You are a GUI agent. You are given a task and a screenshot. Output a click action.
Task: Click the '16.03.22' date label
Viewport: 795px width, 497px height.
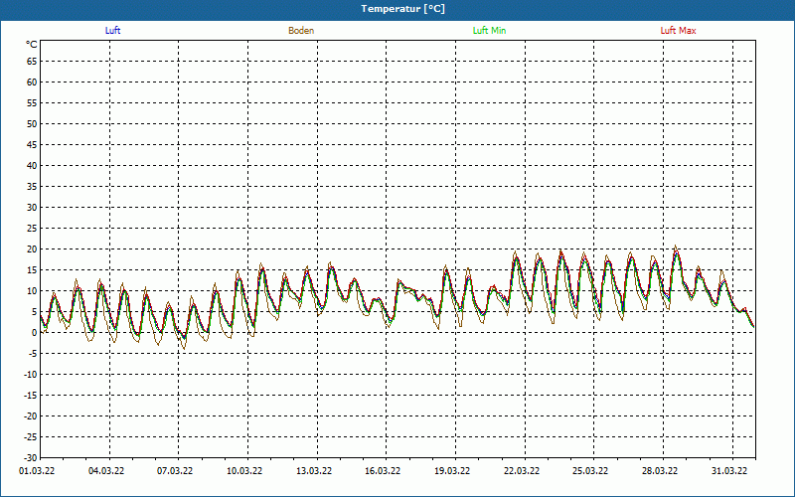pyautogui.click(x=383, y=471)
